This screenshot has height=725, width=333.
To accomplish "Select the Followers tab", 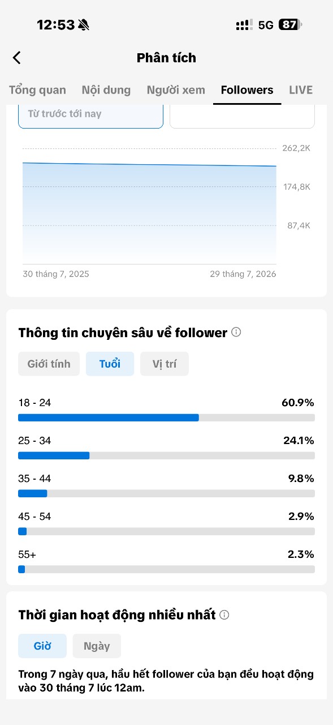I will pos(247,90).
